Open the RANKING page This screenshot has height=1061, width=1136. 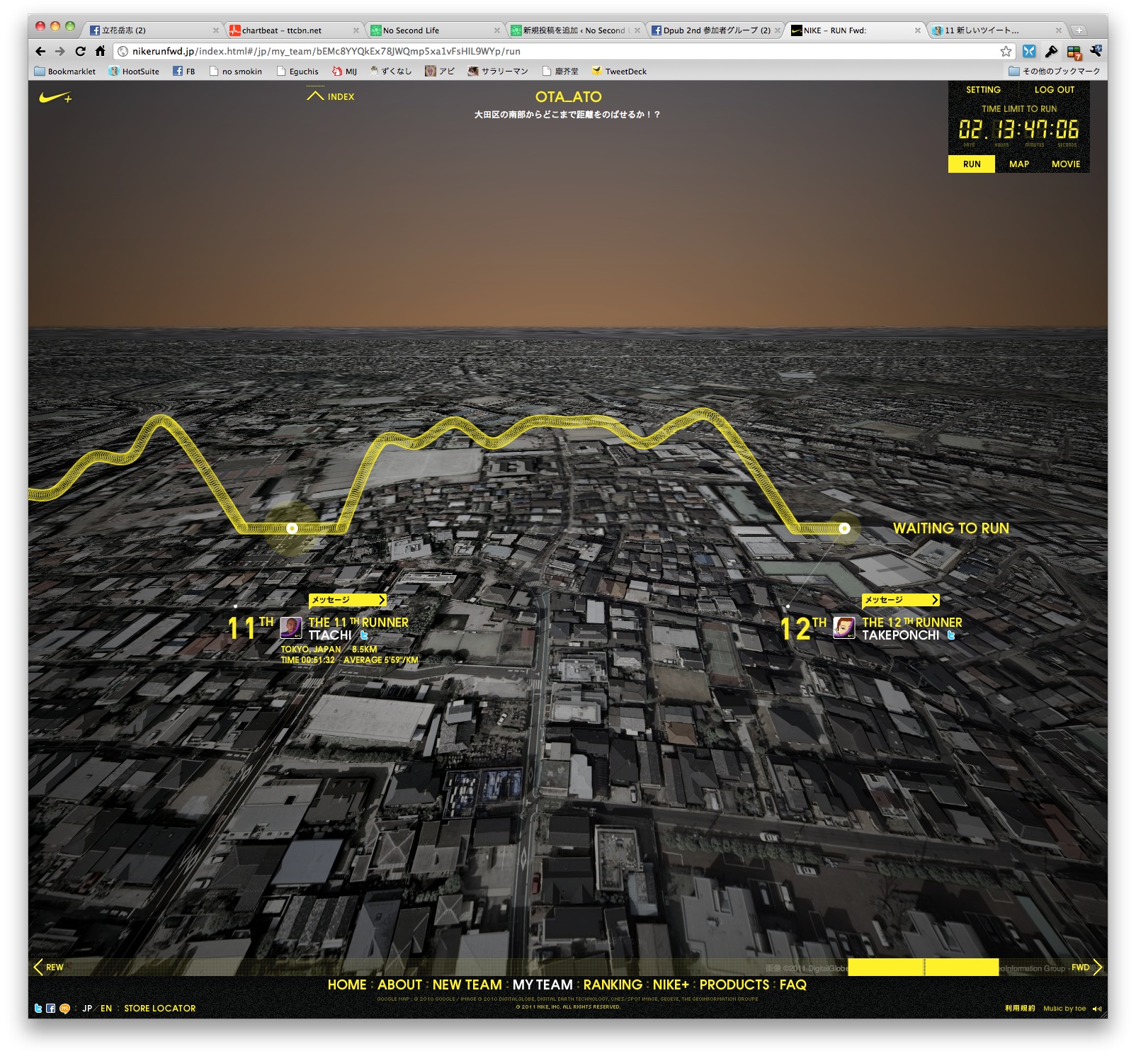pos(613,985)
